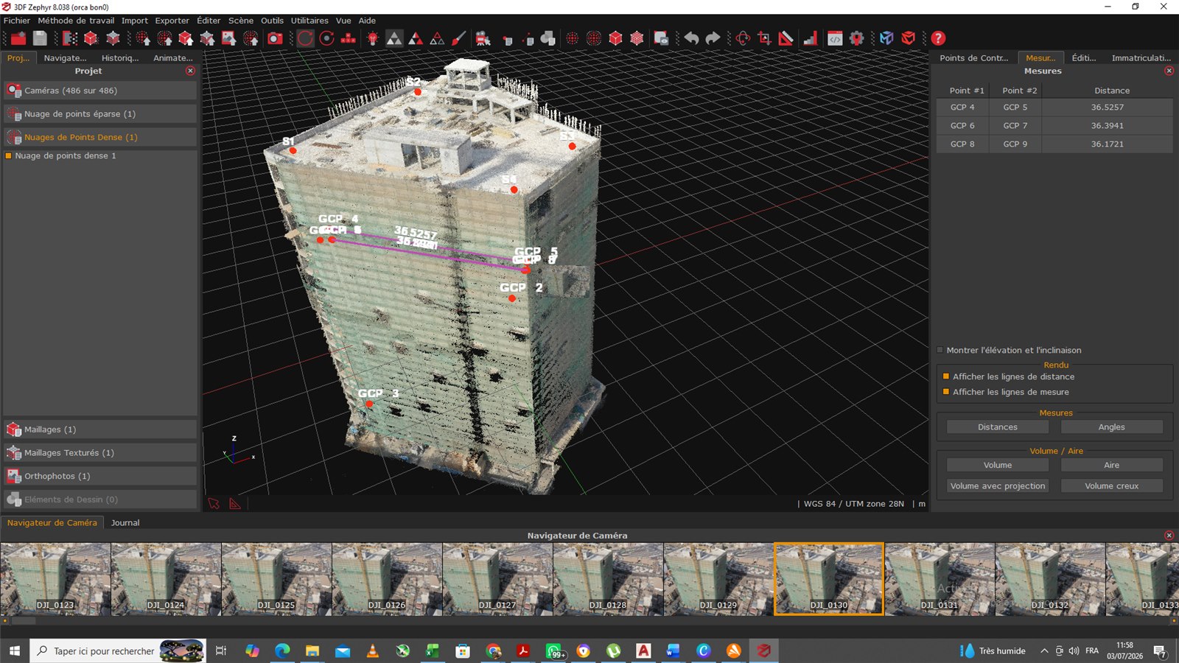Switch to the Historiq... tab
The image size is (1179, 663).
coord(120,57)
